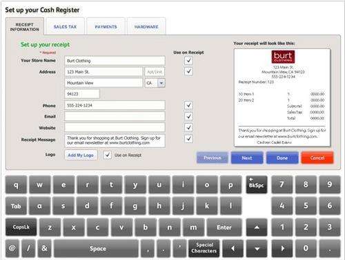Viewport: 345px width, 260px height.
Task: Toggle Use on Receipt for receipt message
Action: click(188, 138)
